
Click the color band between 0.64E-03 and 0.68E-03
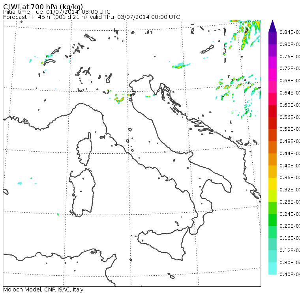(x=272, y=87)
